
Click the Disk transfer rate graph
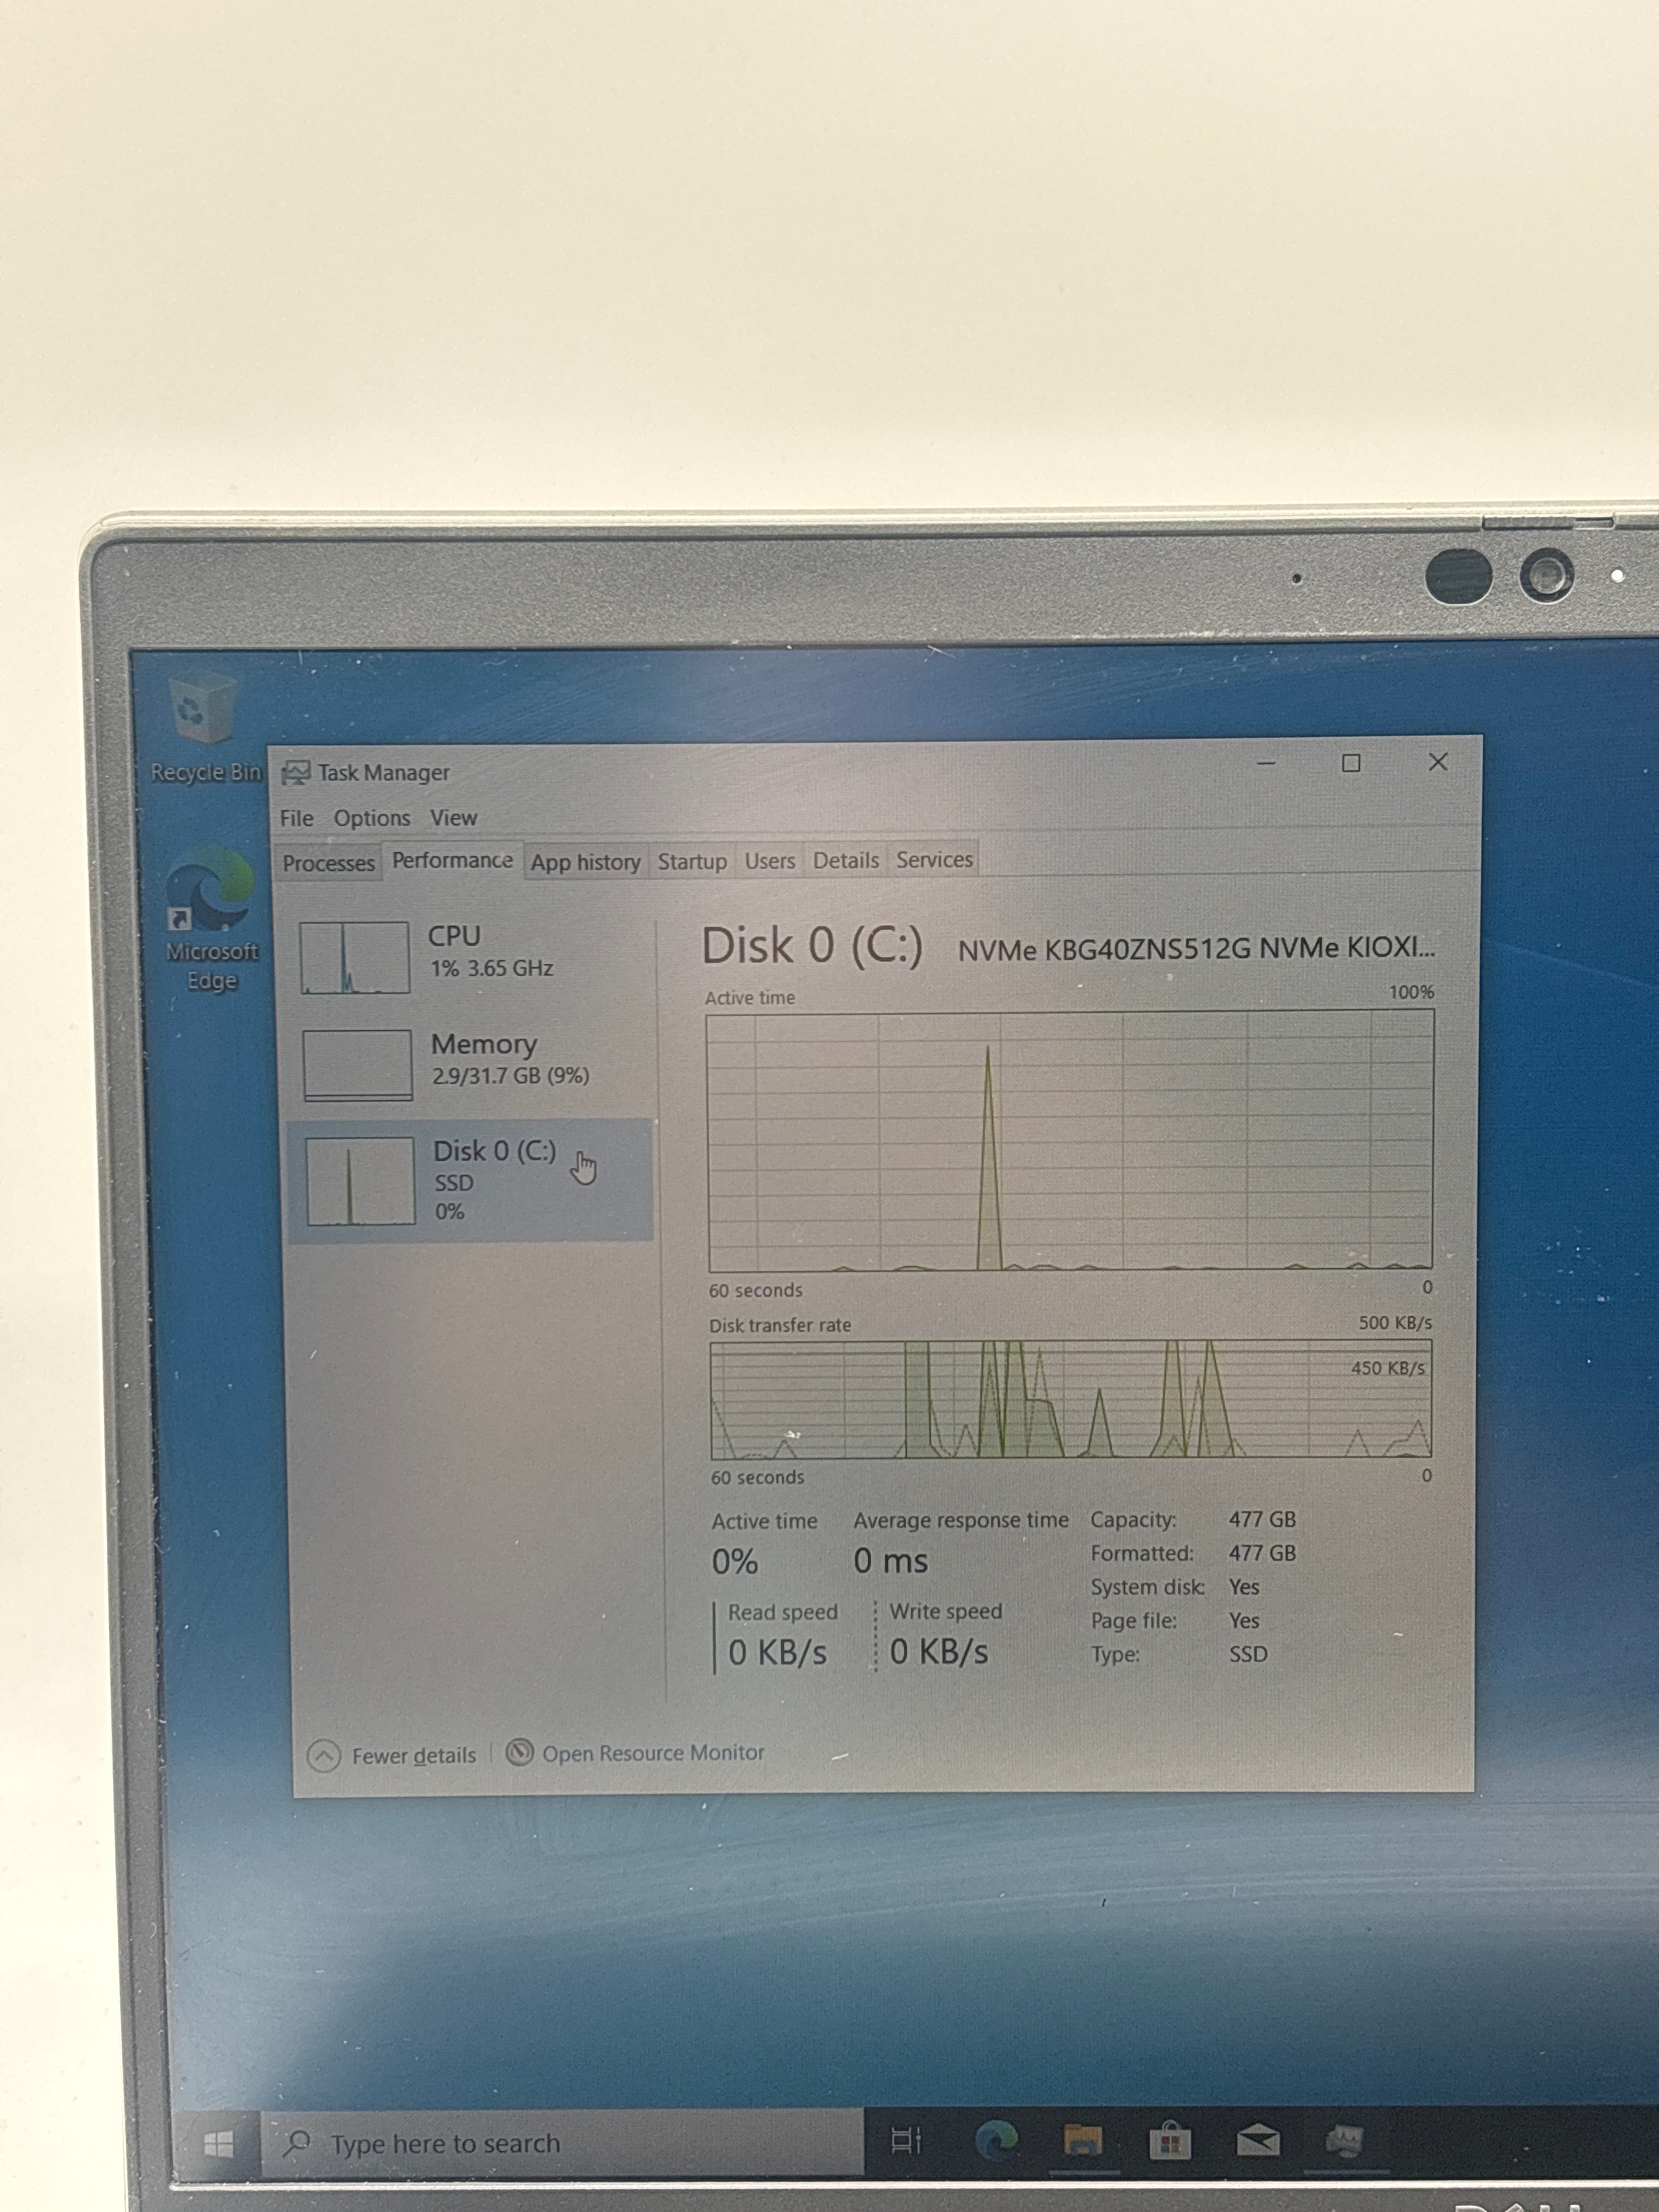coord(1071,1399)
